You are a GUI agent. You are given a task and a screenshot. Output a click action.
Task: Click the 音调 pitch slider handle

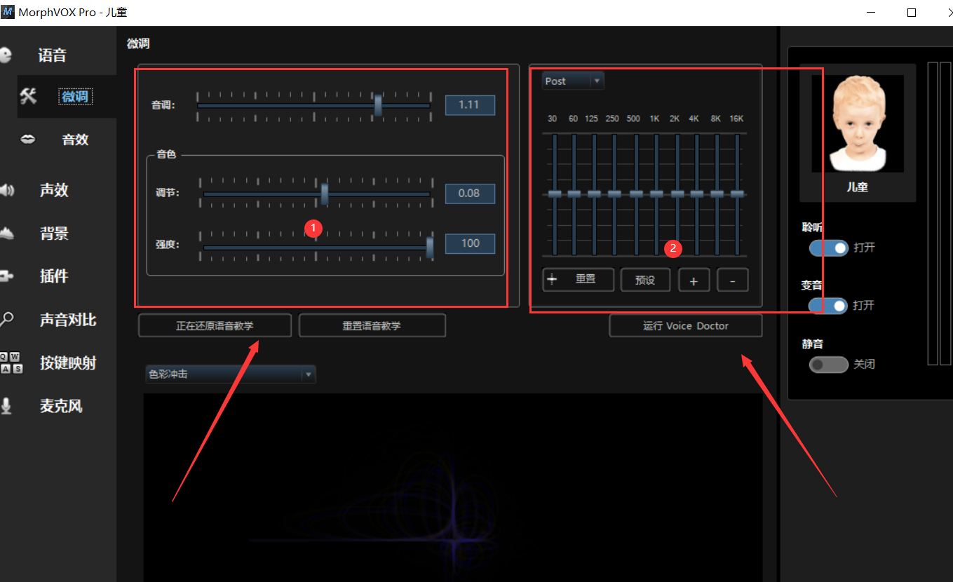[x=378, y=105]
